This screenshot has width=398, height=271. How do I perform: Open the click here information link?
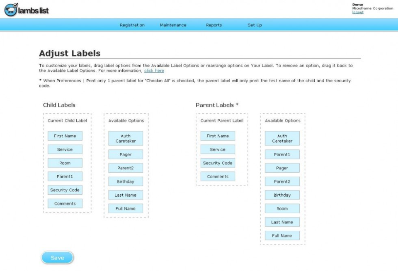[x=154, y=70]
